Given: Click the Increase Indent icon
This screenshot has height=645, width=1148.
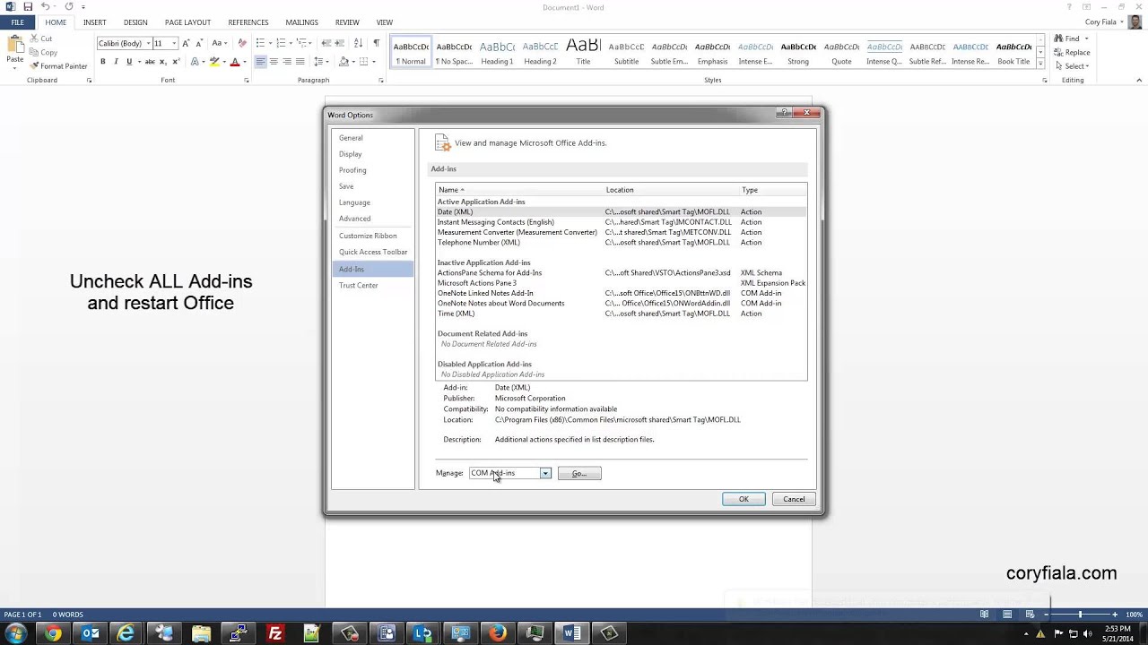Looking at the screenshot, I should tap(340, 43).
